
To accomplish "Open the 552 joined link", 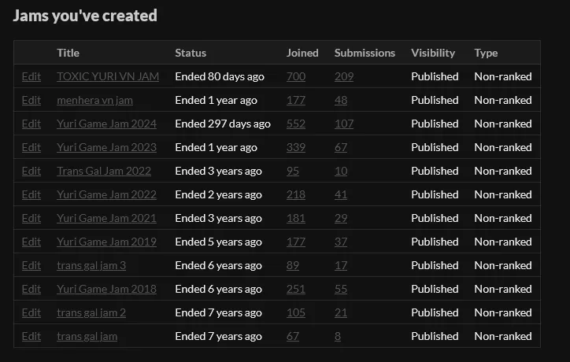I will pyautogui.click(x=296, y=124).
